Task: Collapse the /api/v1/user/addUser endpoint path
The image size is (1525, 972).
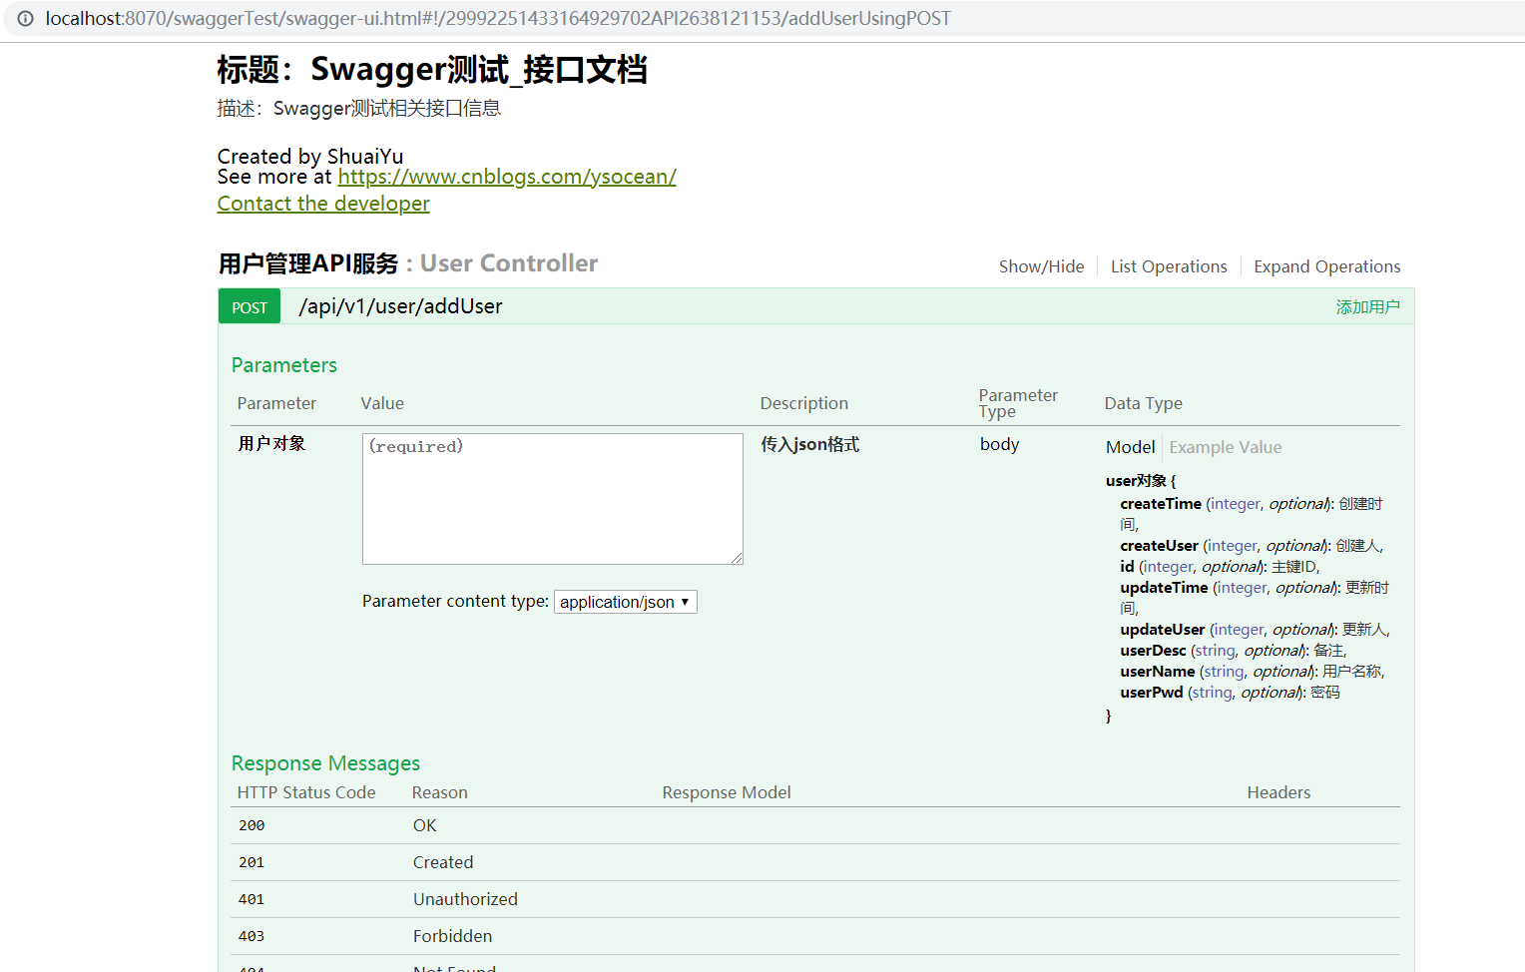Action: pyautogui.click(x=400, y=306)
